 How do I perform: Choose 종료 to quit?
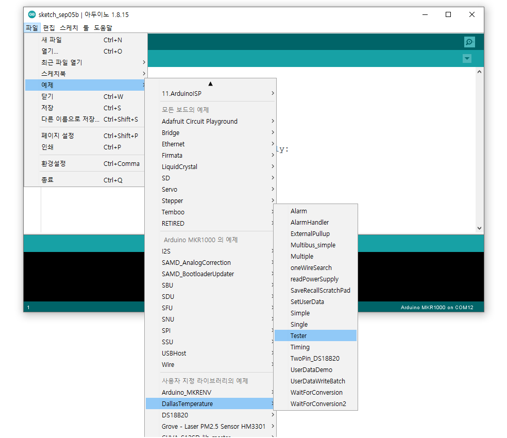point(84,180)
